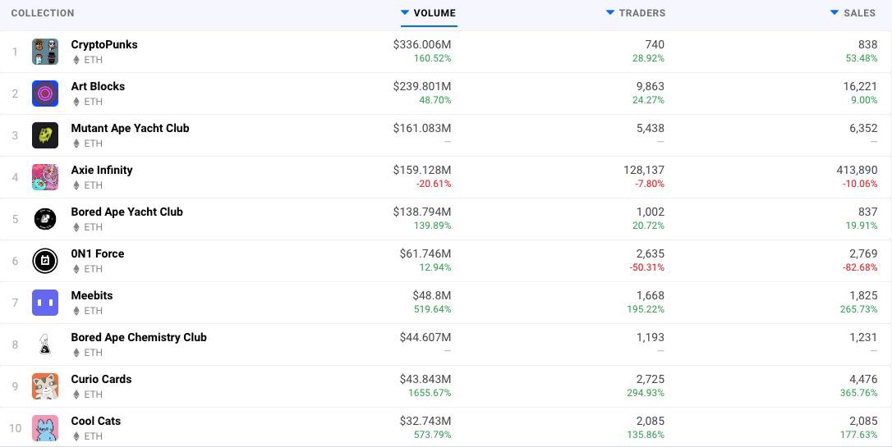Open the Axie Infinity collection thumbnail
892x447 pixels.
(x=45, y=177)
